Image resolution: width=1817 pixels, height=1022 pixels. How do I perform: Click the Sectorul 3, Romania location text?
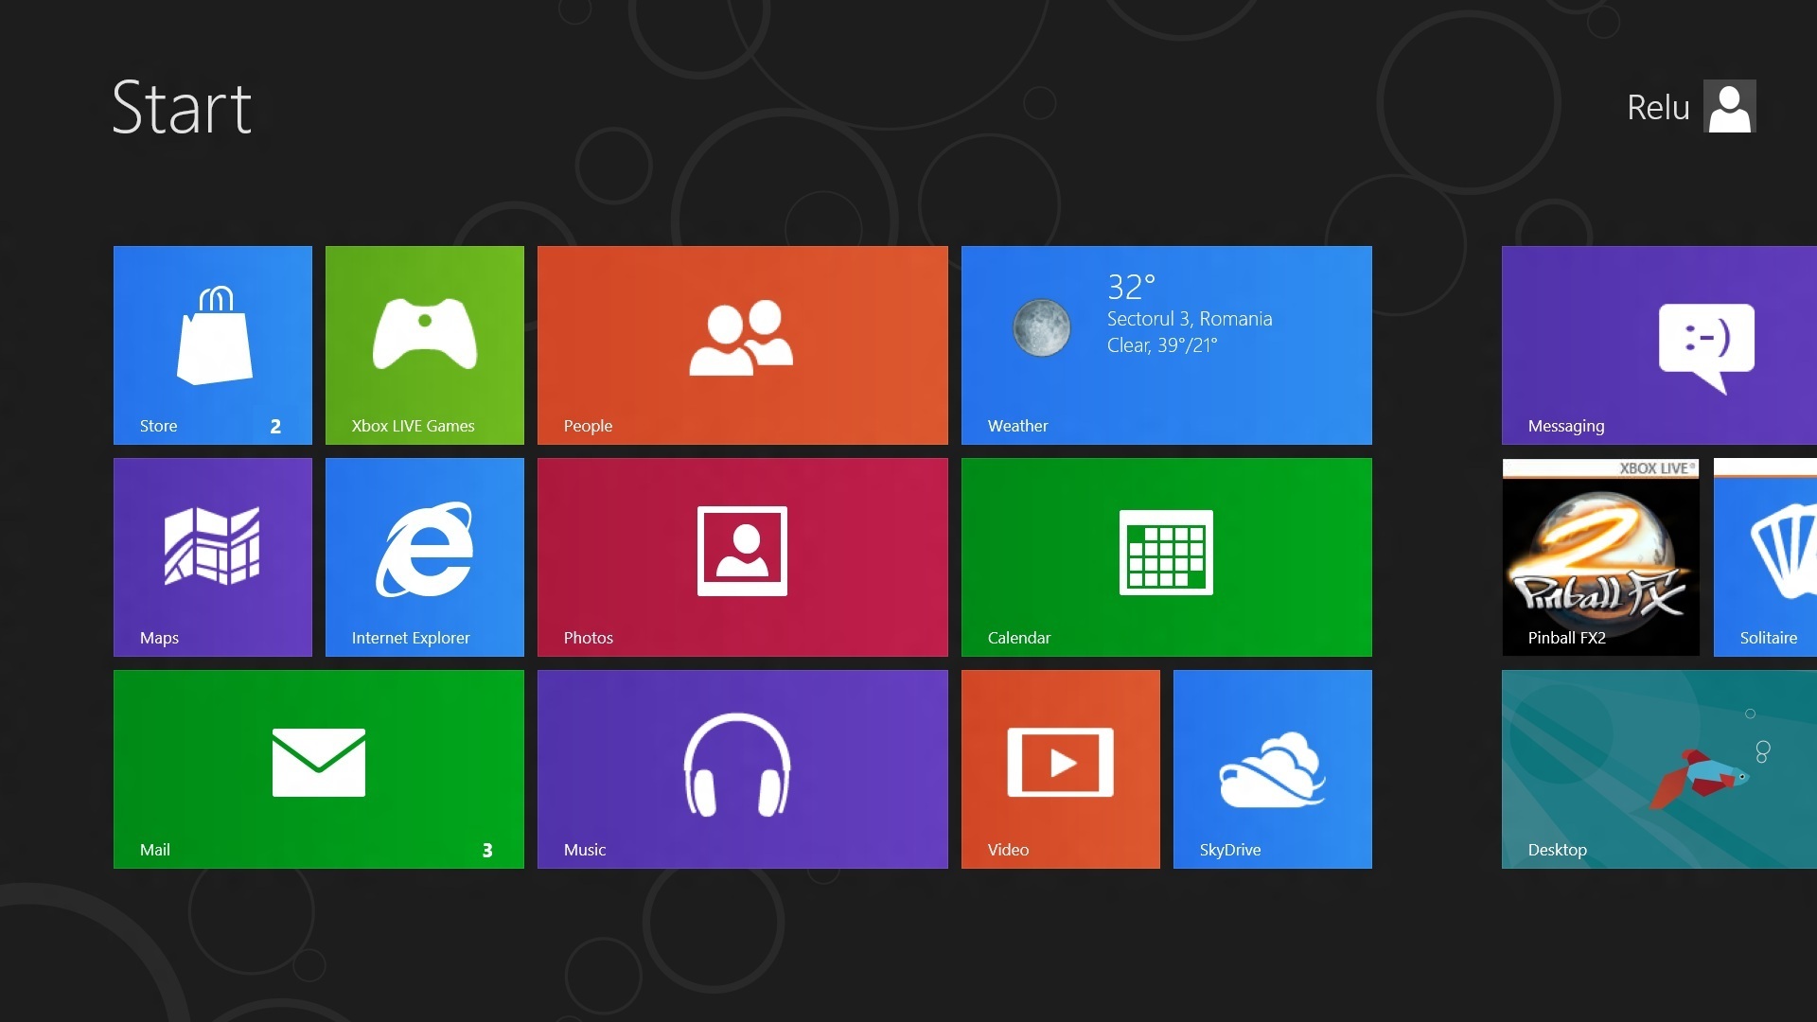pos(1190,319)
